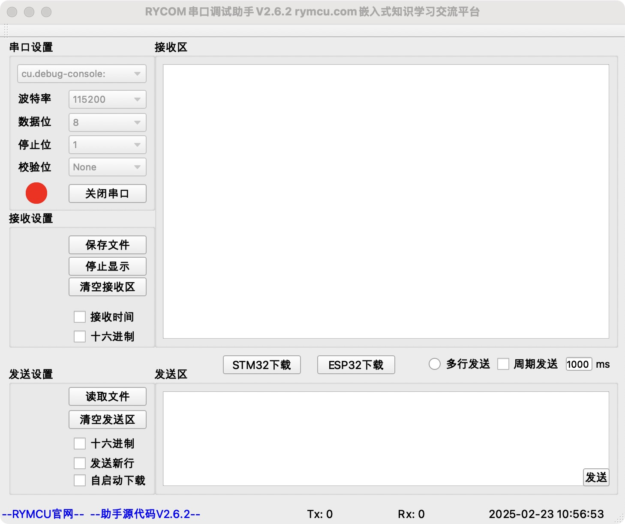Viewport: 625px width, 524px height.
Task: Close the RYCOM window
Action: pyautogui.click(x=12, y=12)
